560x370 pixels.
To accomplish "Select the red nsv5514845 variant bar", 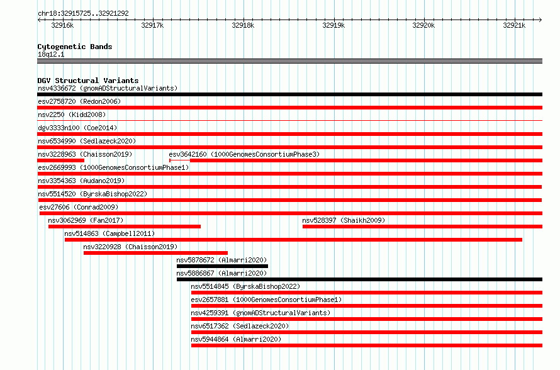I will 367,293.
